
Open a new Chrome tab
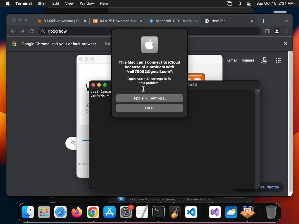[x=263, y=21]
